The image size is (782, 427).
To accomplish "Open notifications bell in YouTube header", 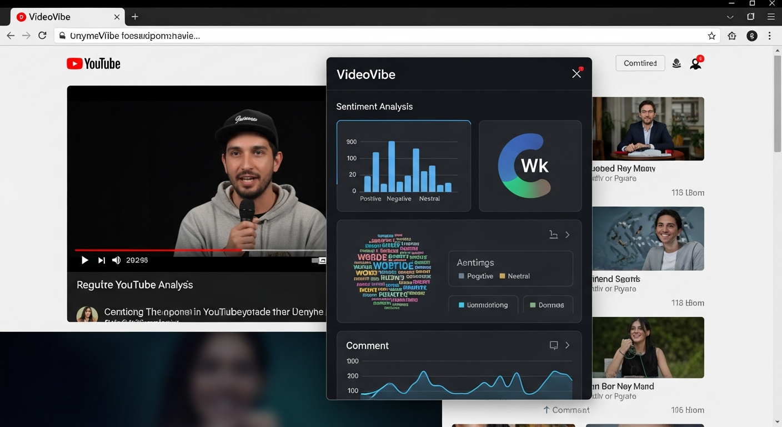I will click(x=676, y=63).
